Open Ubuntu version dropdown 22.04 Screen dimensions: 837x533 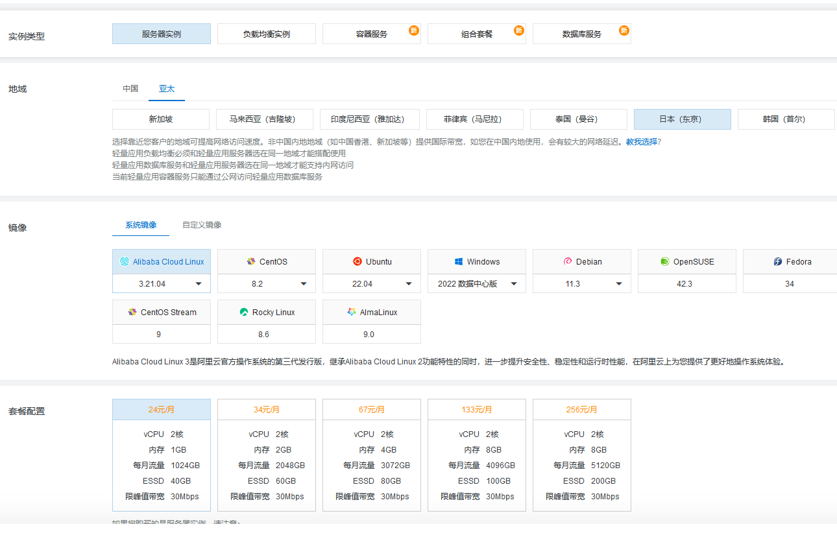pyautogui.click(x=372, y=284)
